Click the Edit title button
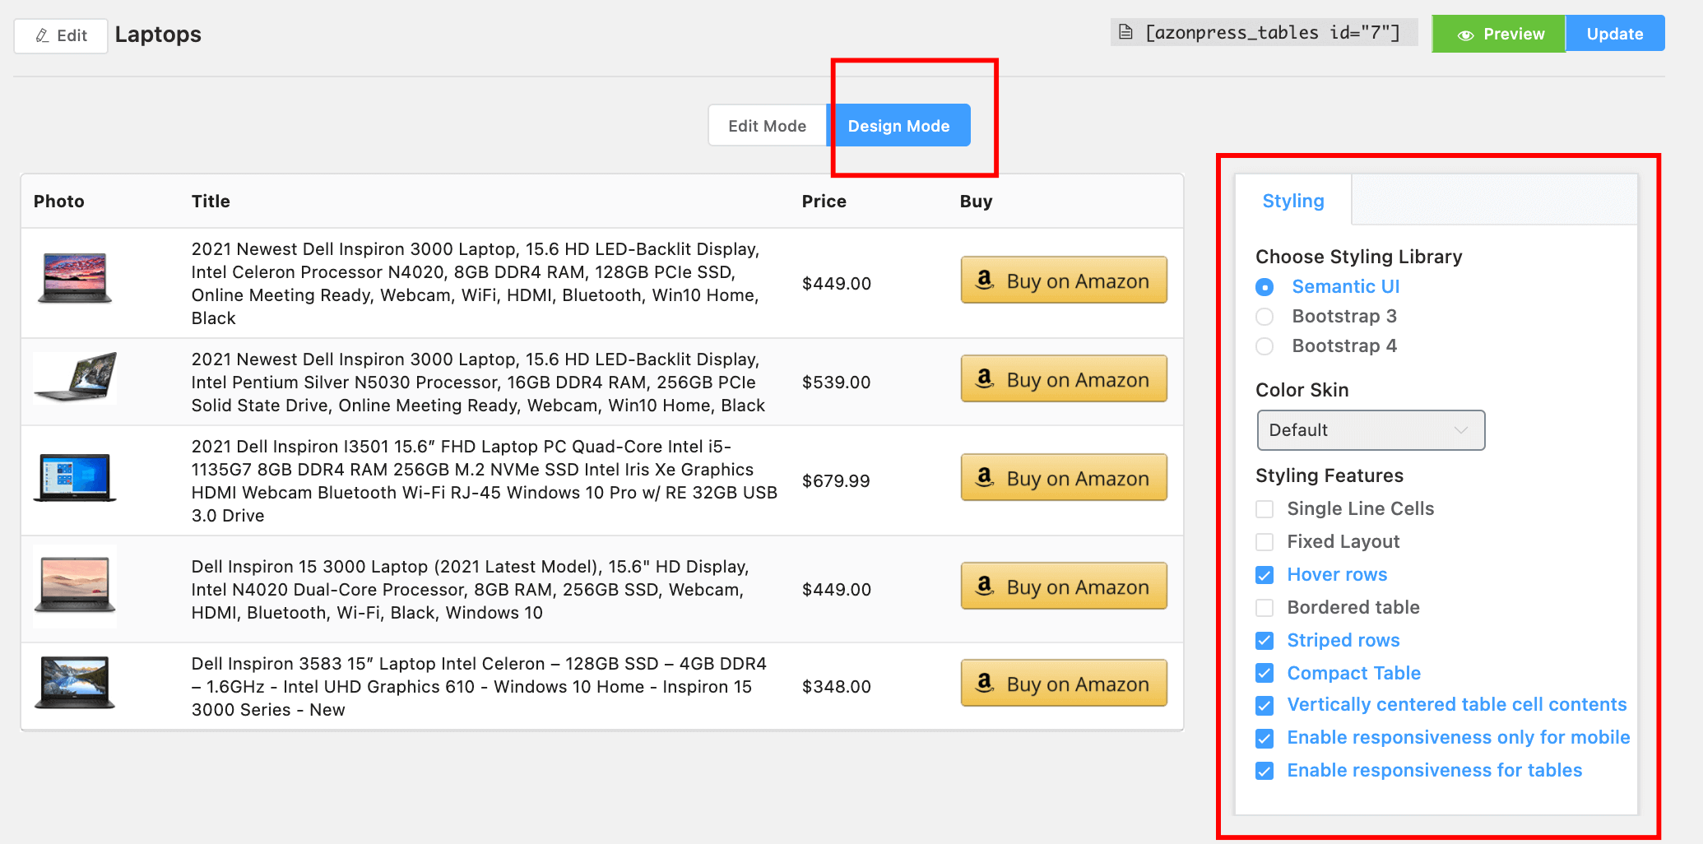 61,35
